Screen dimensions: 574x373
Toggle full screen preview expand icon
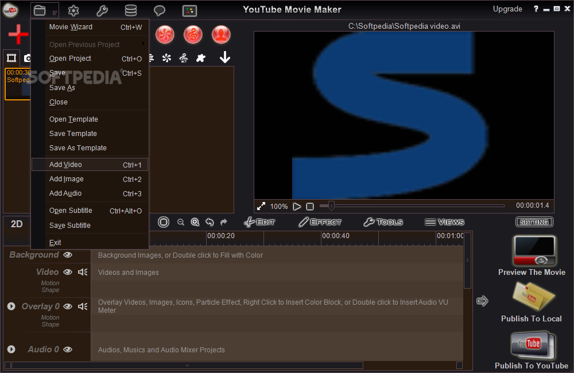pos(261,206)
